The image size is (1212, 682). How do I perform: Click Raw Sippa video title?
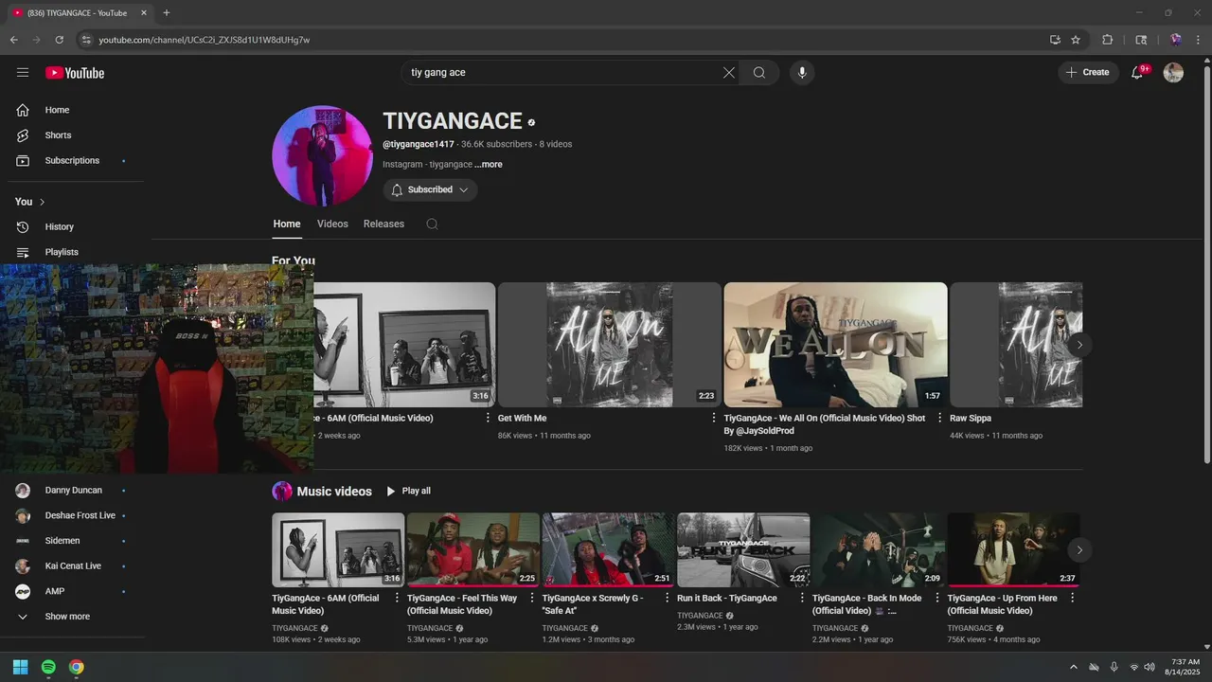tap(971, 418)
